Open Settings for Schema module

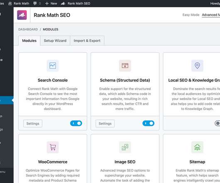tap(105, 123)
